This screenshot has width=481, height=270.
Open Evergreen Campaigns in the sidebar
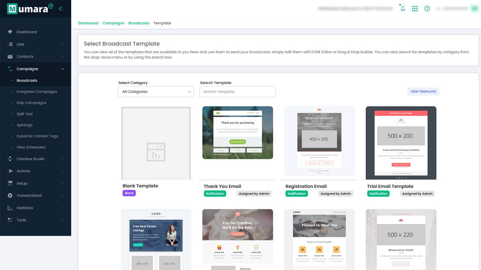tap(37, 91)
